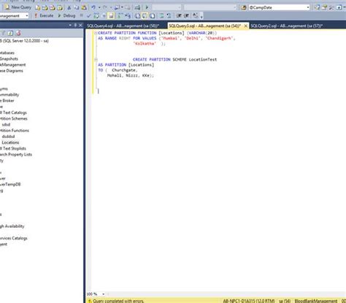Toggle auto-hide pin on Object Explorer panel
Viewport: 346px width, 303px height.
pos(75,25)
